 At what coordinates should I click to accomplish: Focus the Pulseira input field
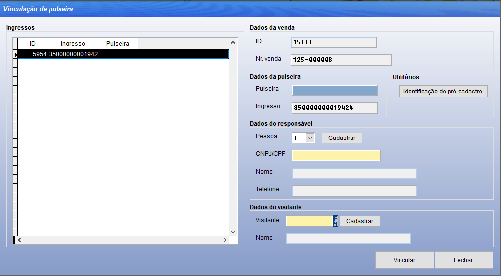[x=334, y=90]
